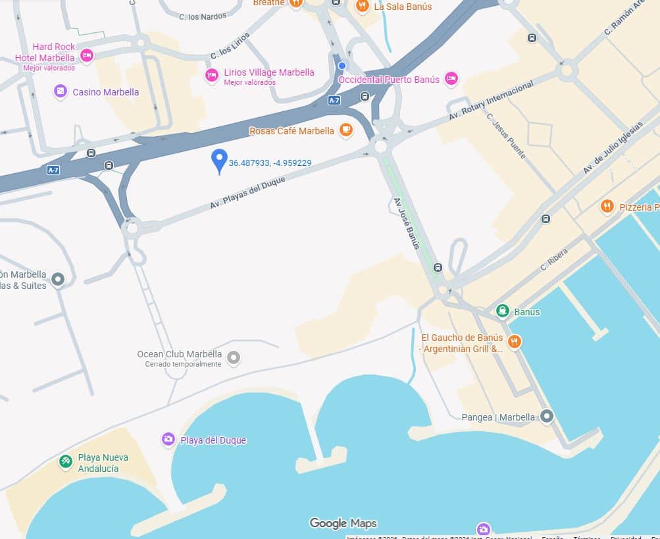Open the El Gaucho de Banús restaurant pin
The image size is (660, 539).
click(514, 342)
